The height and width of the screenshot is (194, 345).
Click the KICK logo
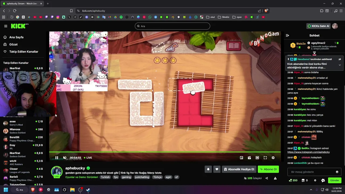[19, 26]
